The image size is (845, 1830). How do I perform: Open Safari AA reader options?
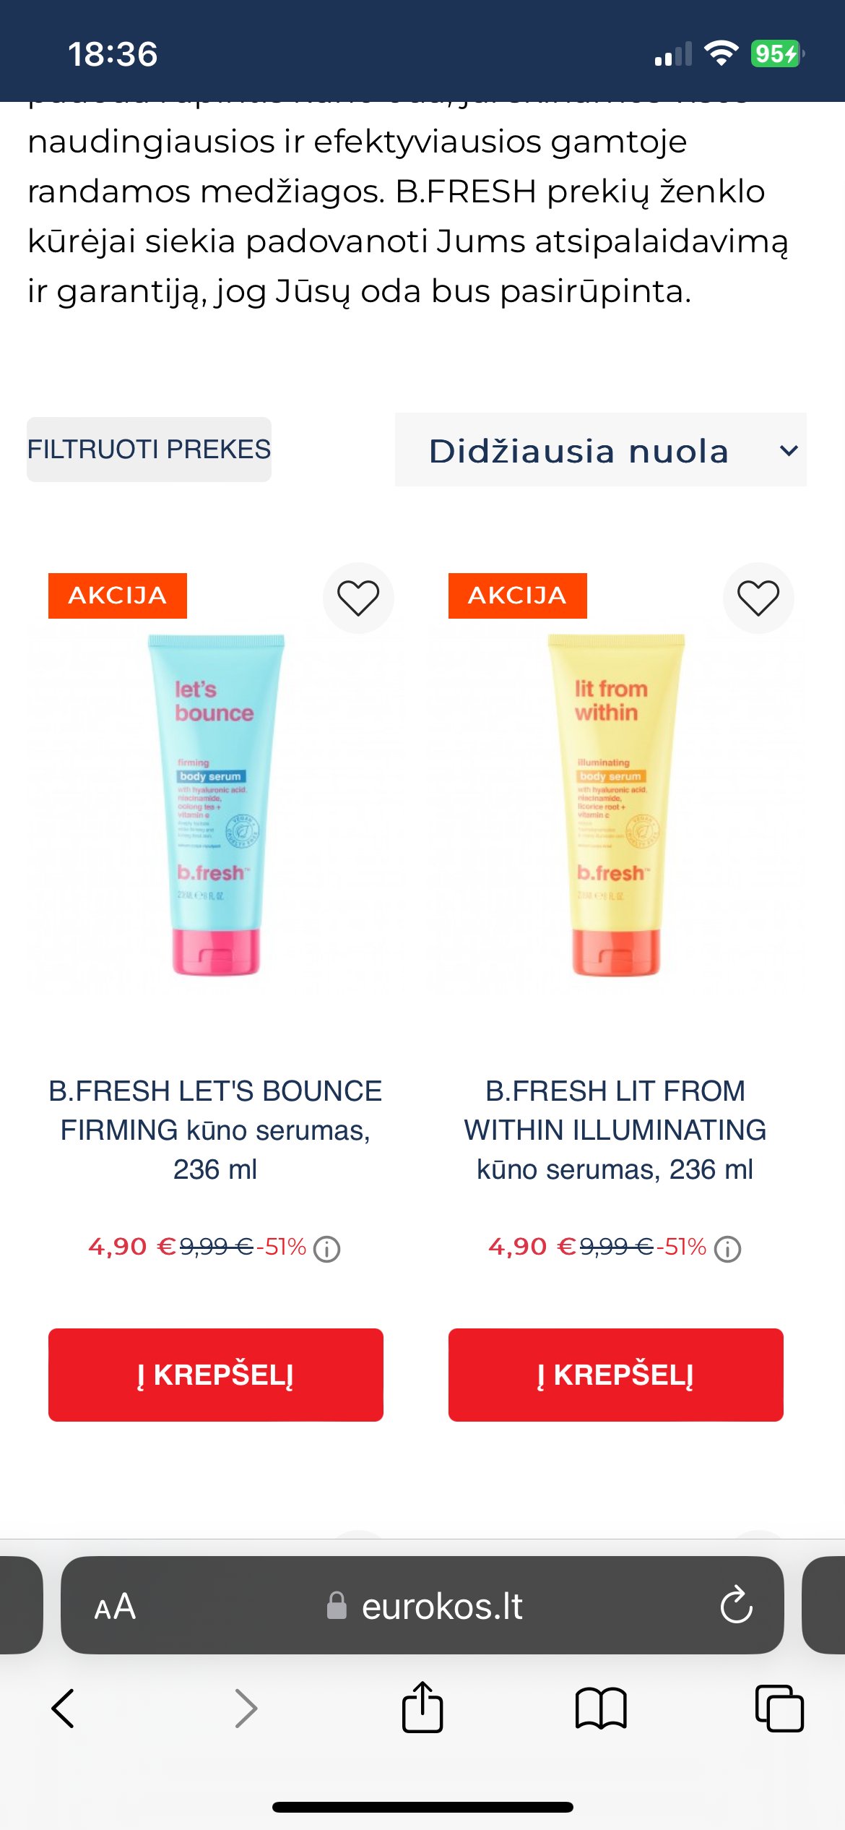pyautogui.click(x=115, y=1607)
